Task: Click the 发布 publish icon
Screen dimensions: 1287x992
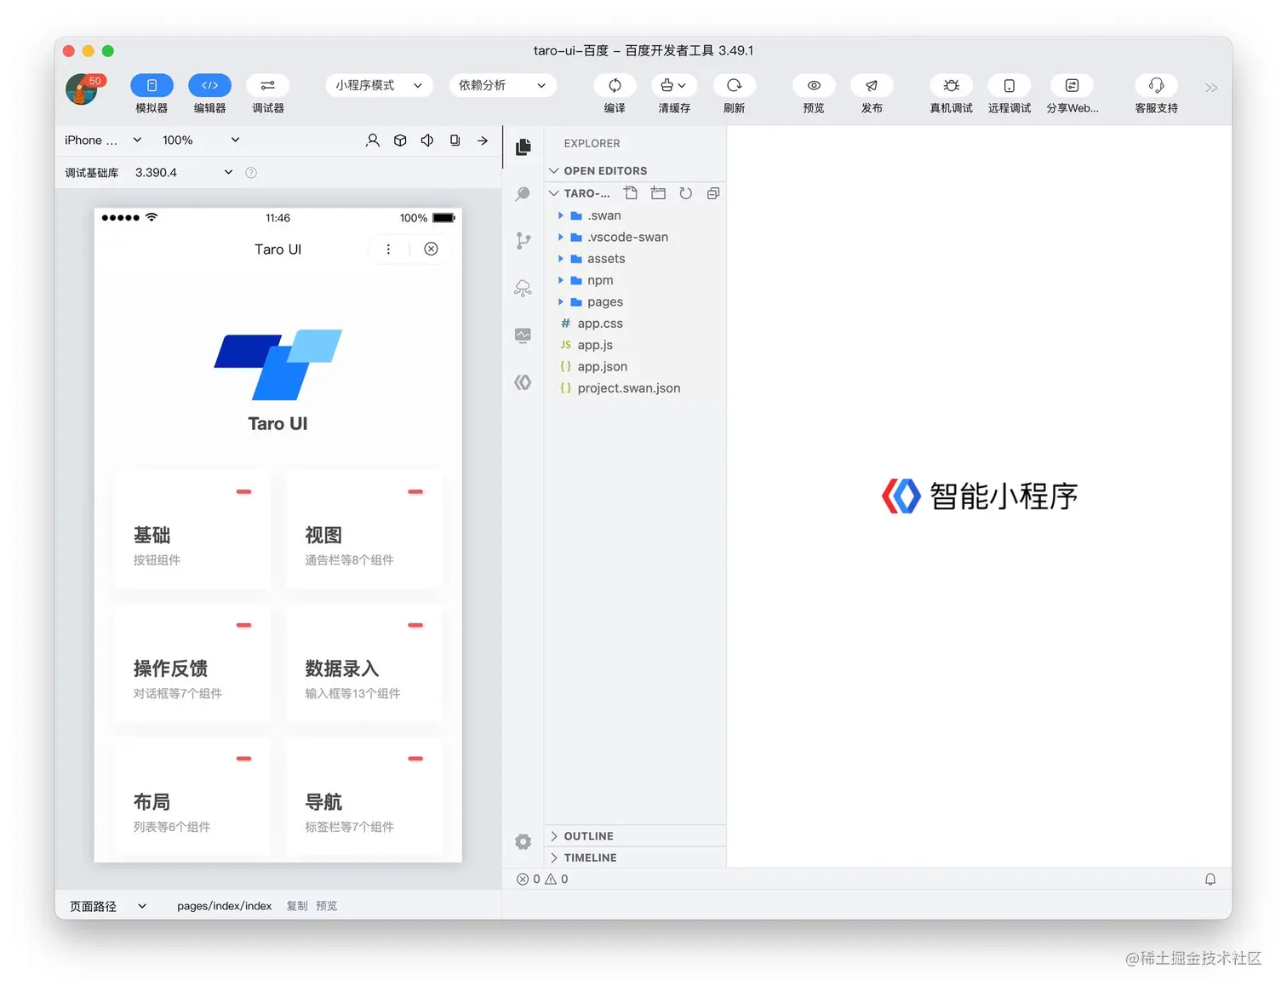Action: point(872,85)
